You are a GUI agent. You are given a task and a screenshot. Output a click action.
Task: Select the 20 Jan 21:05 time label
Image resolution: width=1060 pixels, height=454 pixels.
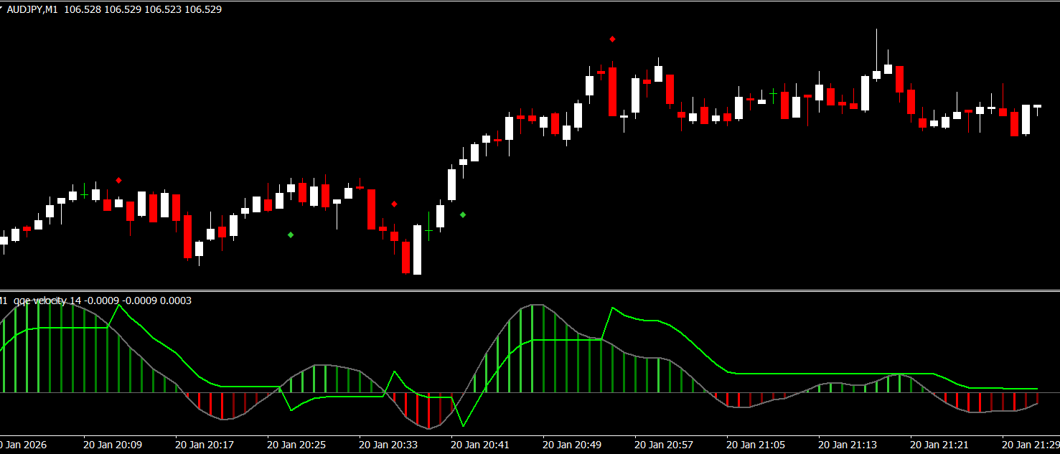coord(756,445)
